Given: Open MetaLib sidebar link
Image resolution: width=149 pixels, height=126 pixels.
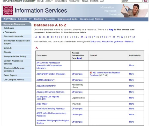Looking at the screenshot, I should coord(8,48).
